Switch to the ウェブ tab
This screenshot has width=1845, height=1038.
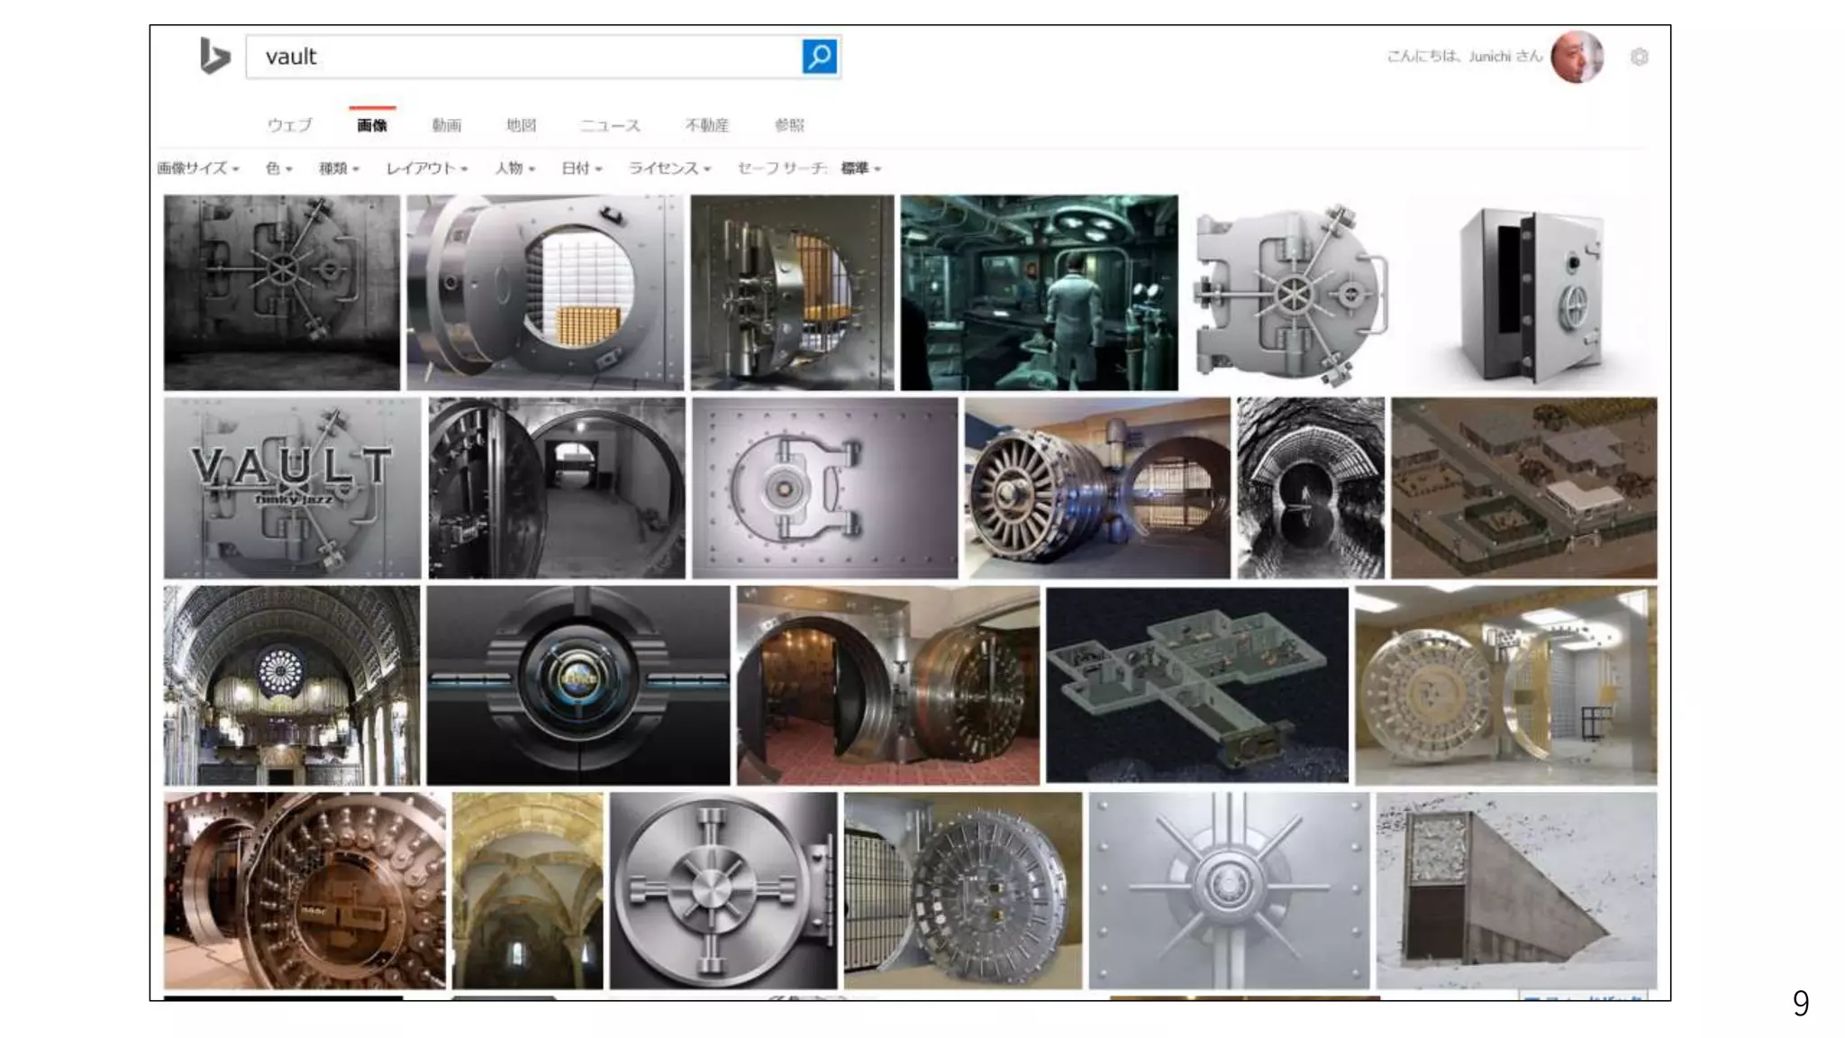tap(289, 125)
